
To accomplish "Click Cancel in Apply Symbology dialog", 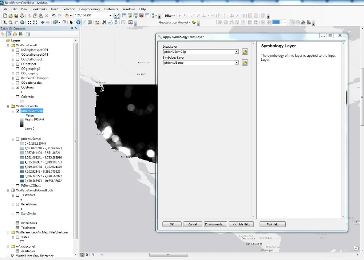I will [x=193, y=224].
